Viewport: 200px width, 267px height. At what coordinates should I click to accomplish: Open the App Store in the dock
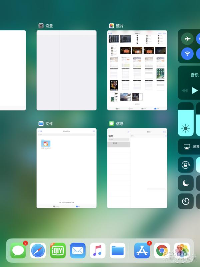[x=142, y=251]
